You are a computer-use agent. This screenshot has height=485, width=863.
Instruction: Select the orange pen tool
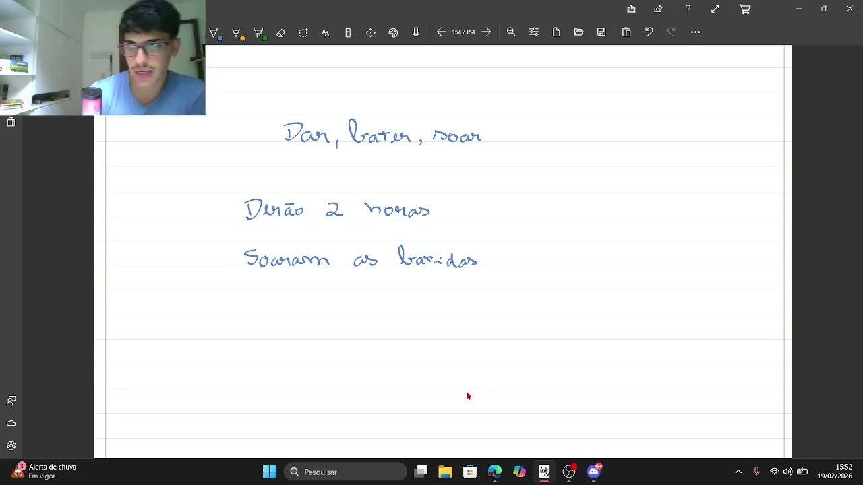click(237, 32)
